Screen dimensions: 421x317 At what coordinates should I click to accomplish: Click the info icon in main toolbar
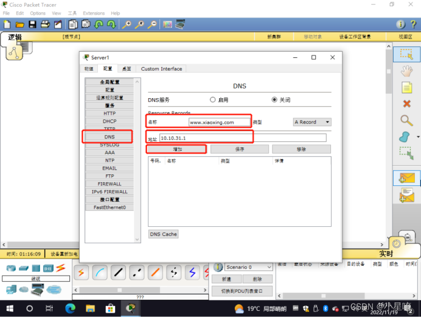click(400, 24)
